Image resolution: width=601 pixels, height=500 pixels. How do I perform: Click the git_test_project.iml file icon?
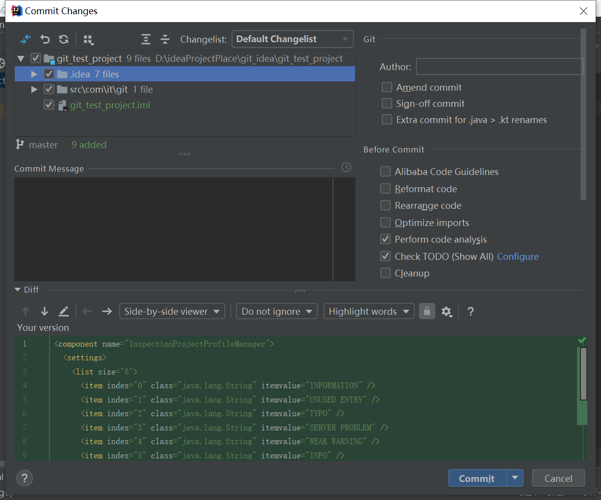[x=63, y=105]
